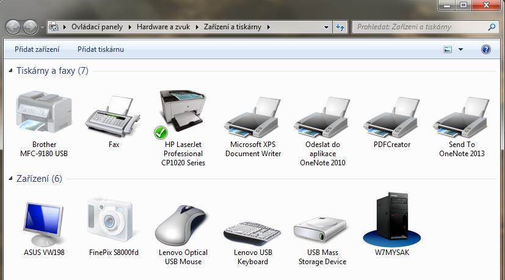Viewport: 505px width, 280px height.
Task: Expand arrow before Ovládací panely breadcrumb
Action: pos(65,27)
